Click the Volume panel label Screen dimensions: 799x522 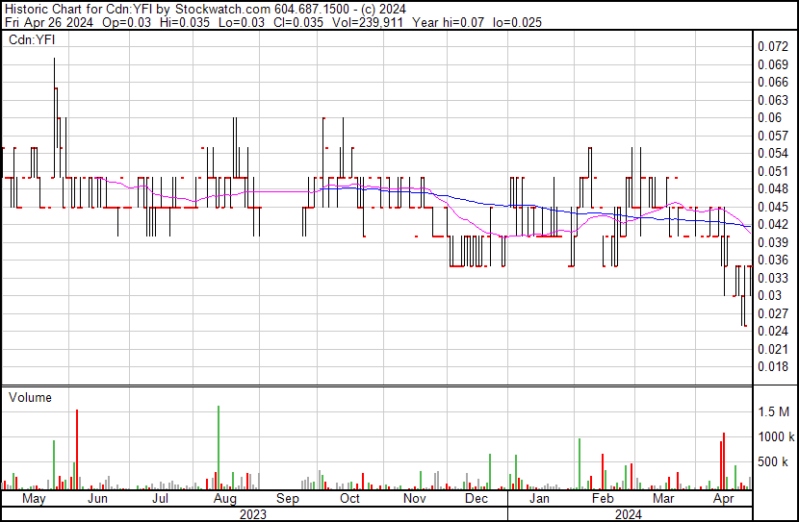click(30, 397)
